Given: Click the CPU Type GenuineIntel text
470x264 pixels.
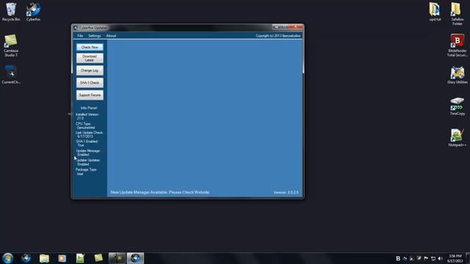Looking at the screenshot, I should [x=85, y=125].
